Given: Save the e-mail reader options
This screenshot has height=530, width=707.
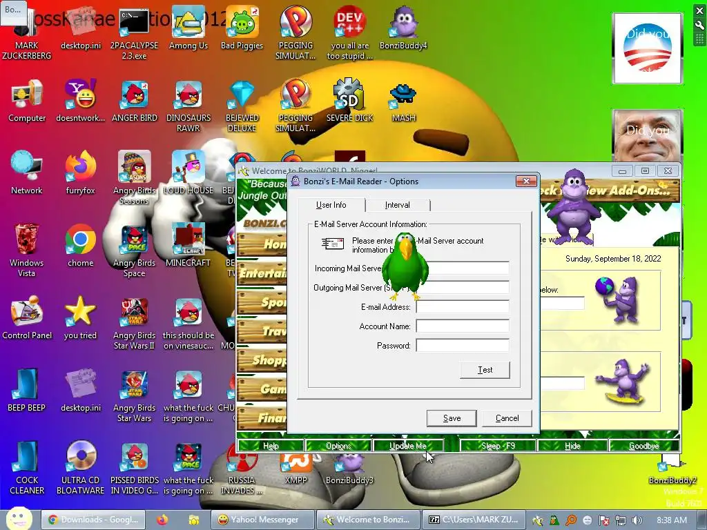Looking at the screenshot, I should (x=452, y=418).
